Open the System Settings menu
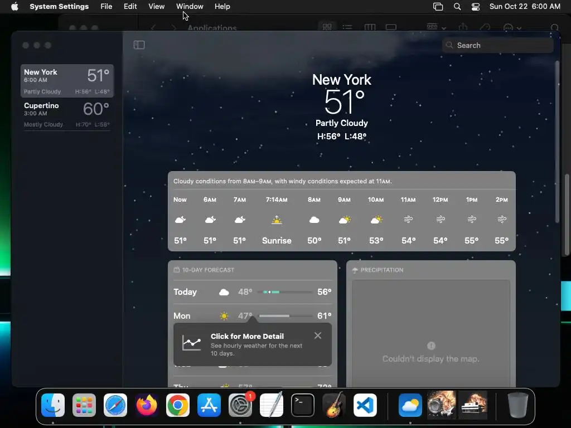 59,6
